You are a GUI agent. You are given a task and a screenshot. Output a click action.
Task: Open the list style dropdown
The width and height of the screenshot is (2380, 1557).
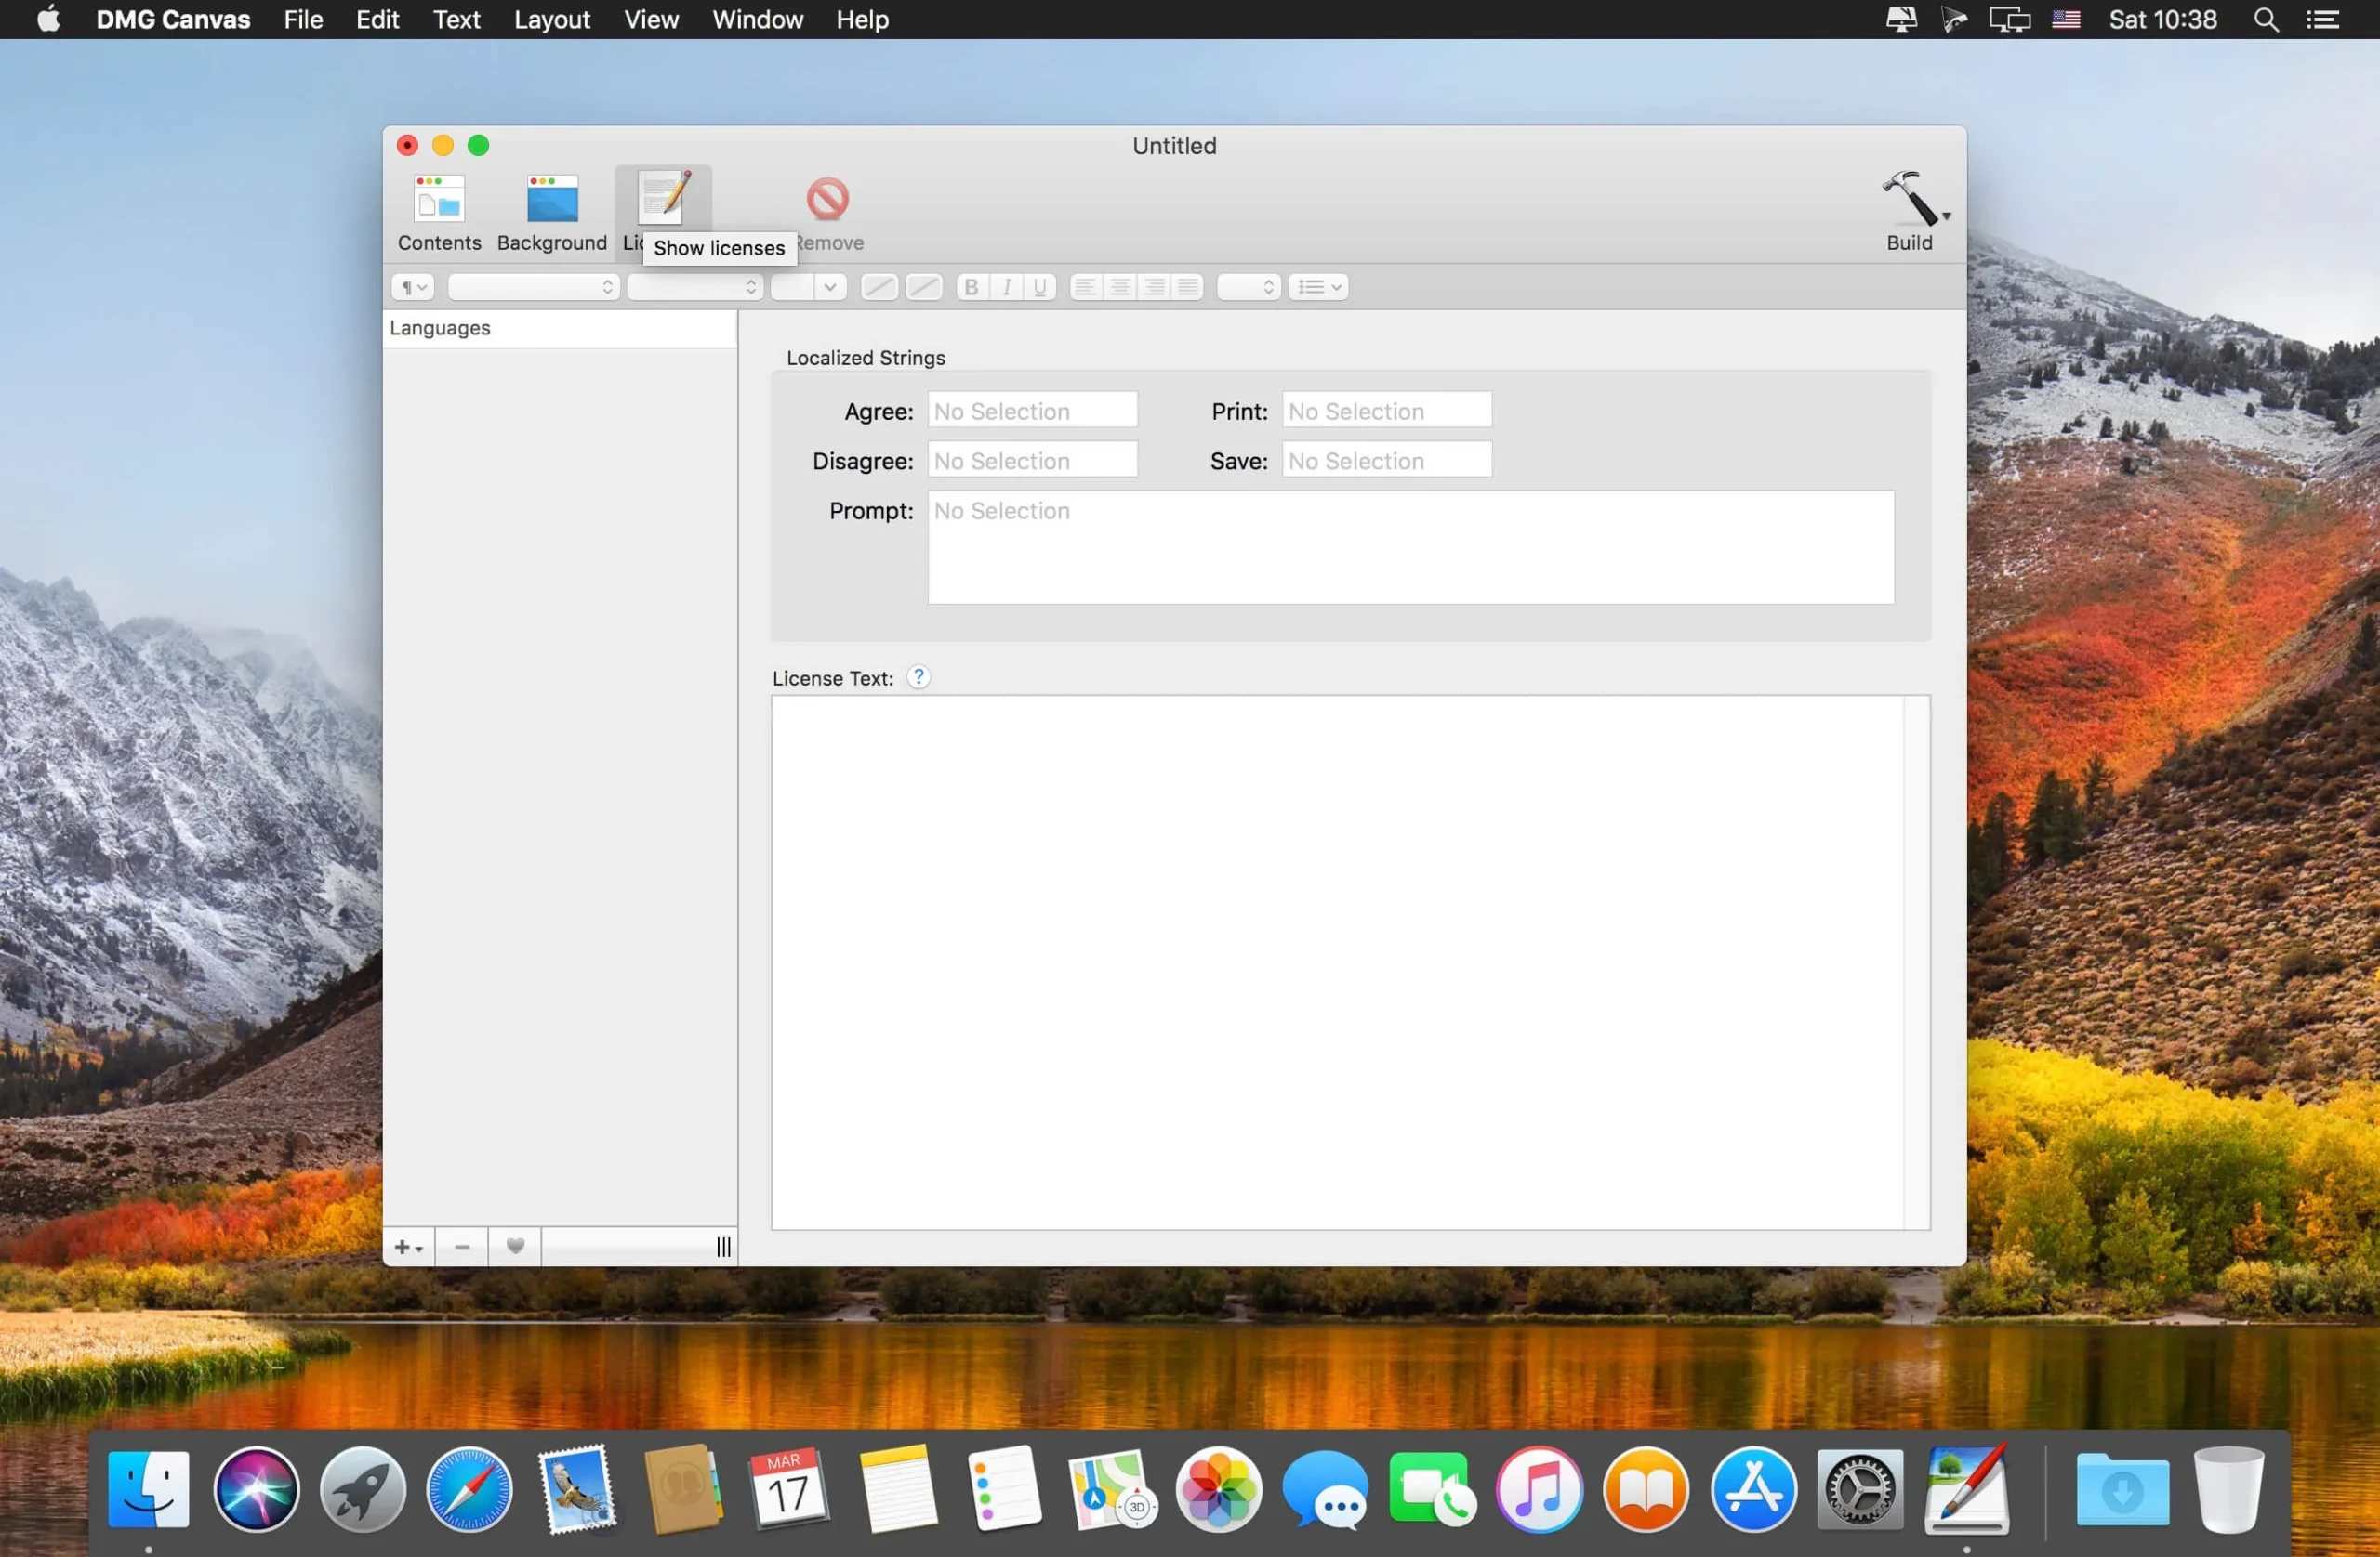(x=1318, y=287)
